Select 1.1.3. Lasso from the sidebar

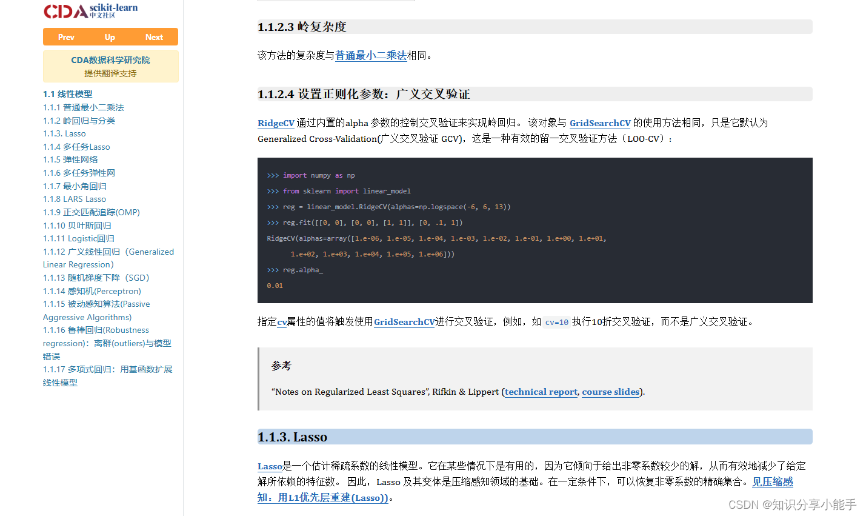click(x=64, y=133)
